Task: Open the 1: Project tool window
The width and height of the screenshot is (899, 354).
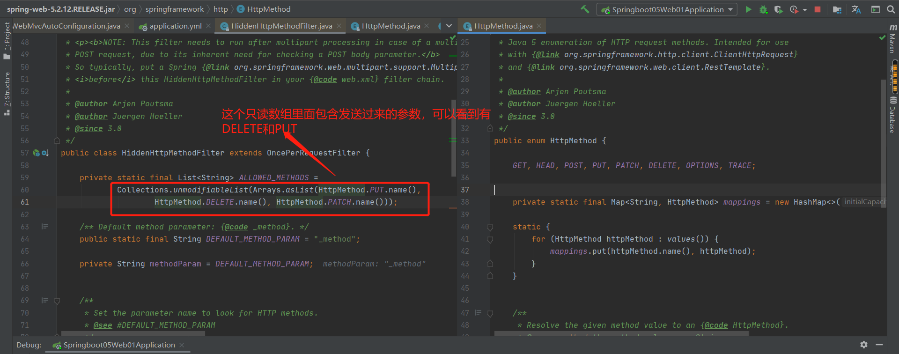Action: pos(7,41)
